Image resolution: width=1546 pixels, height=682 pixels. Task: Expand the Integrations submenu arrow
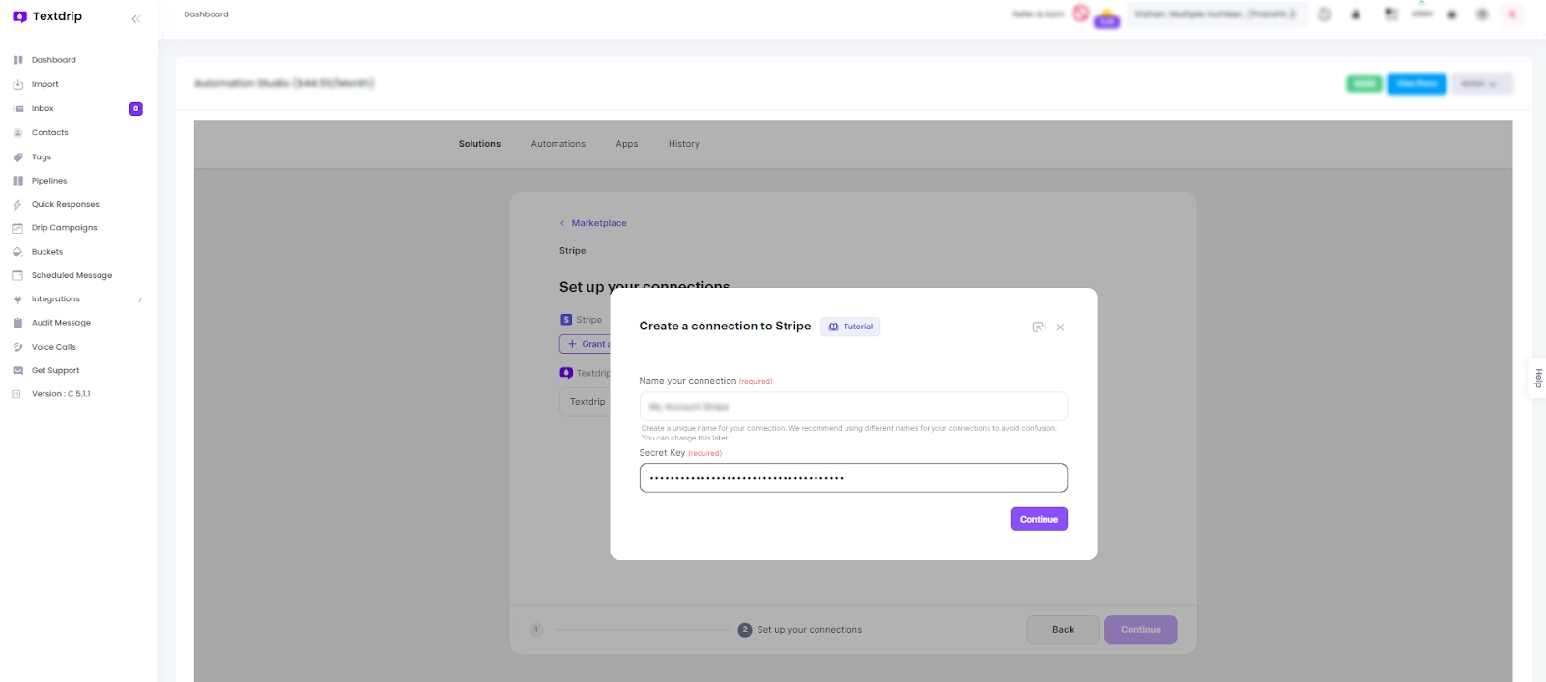140,299
